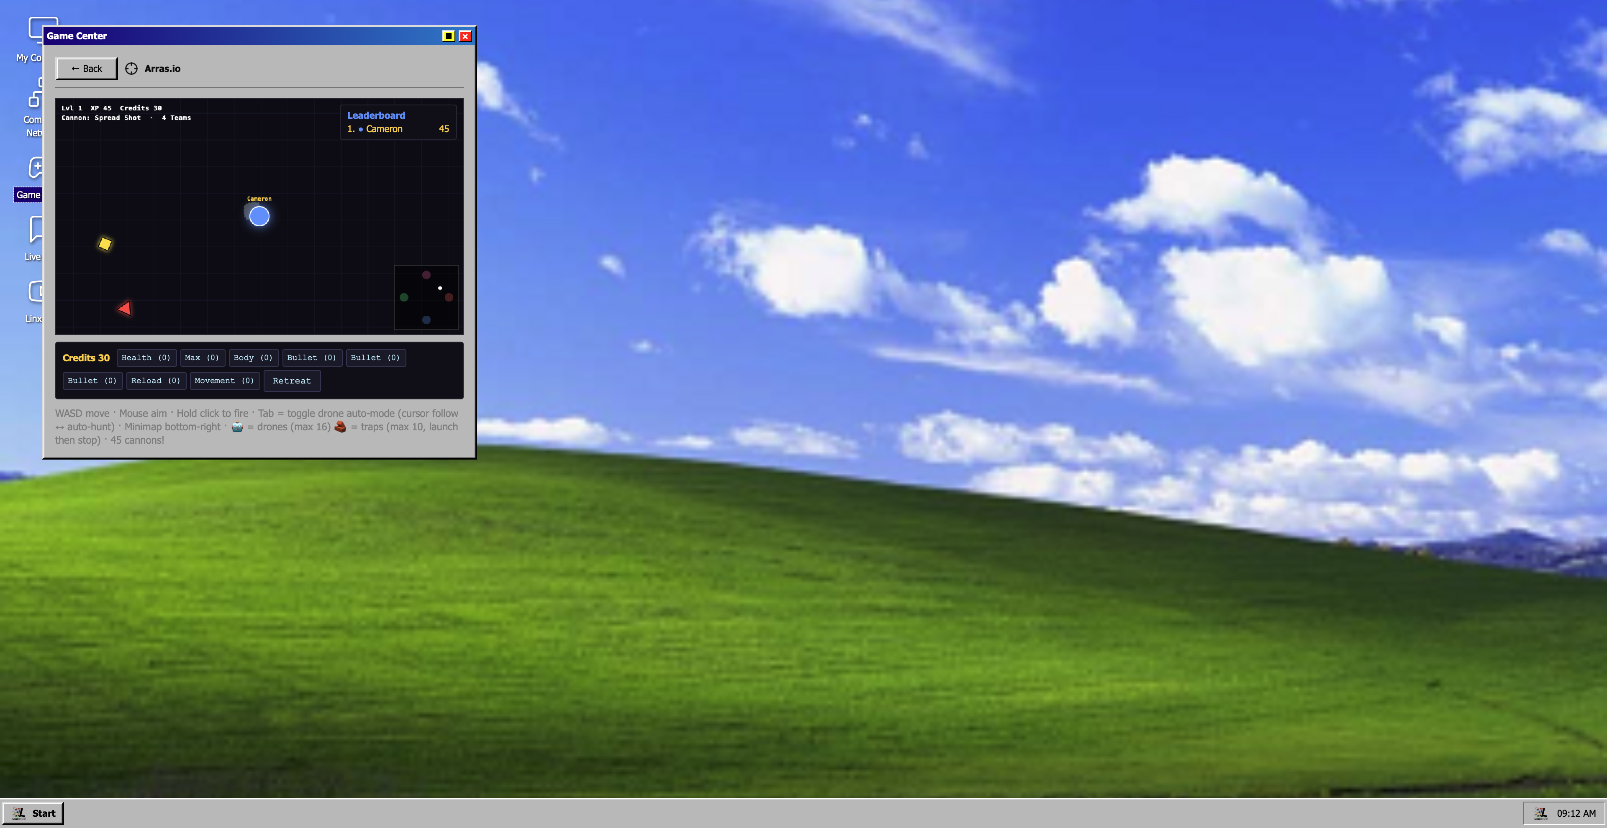
Task: Click the green team dot on minimap
Action: click(403, 297)
